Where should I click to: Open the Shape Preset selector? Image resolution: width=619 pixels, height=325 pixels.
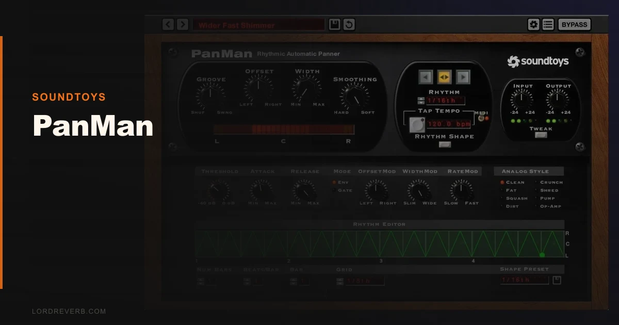pyautogui.click(x=524, y=280)
